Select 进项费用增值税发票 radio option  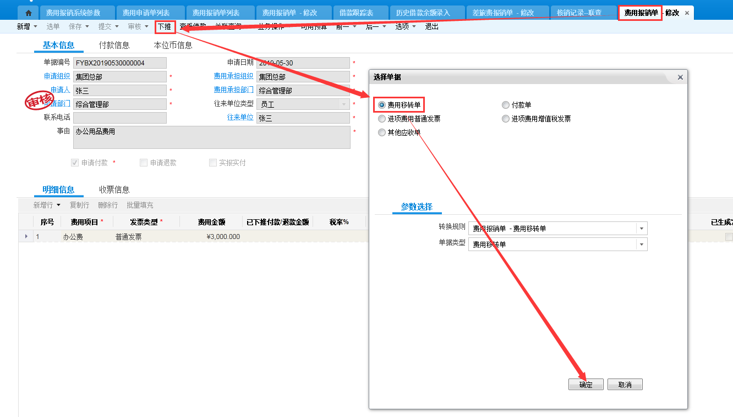[x=506, y=119]
